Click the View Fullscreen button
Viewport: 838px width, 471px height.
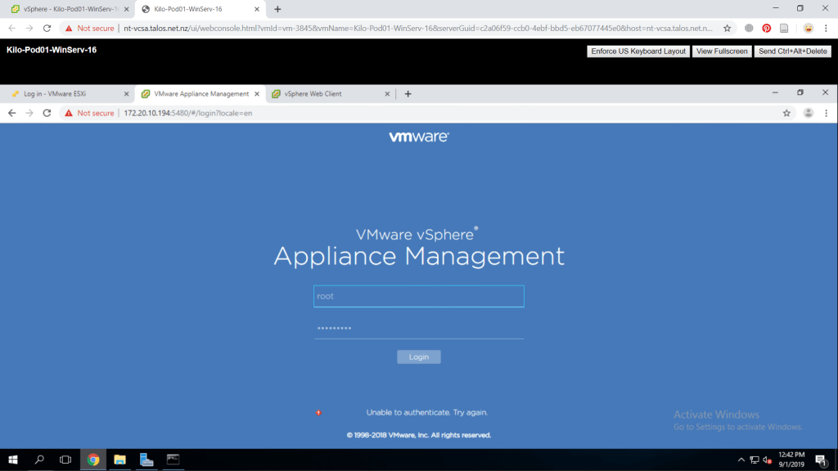pyautogui.click(x=721, y=52)
